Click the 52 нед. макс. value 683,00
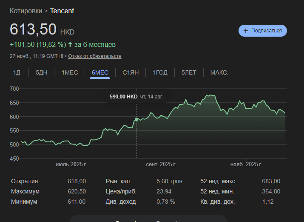The width and height of the screenshot is (304, 222). 271,181
